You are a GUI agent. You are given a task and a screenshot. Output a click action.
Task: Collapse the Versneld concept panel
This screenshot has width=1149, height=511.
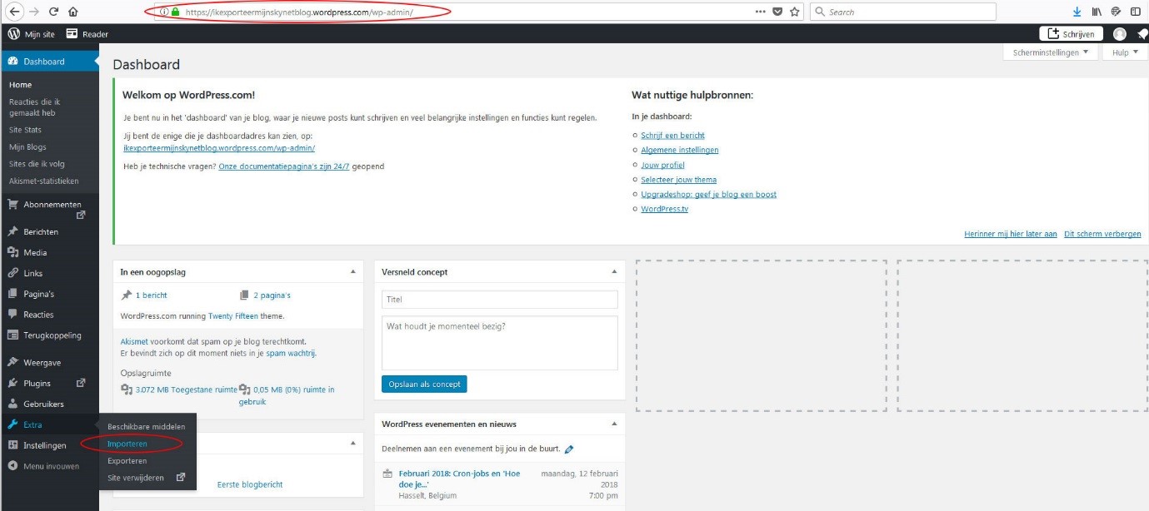coord(614,271)
